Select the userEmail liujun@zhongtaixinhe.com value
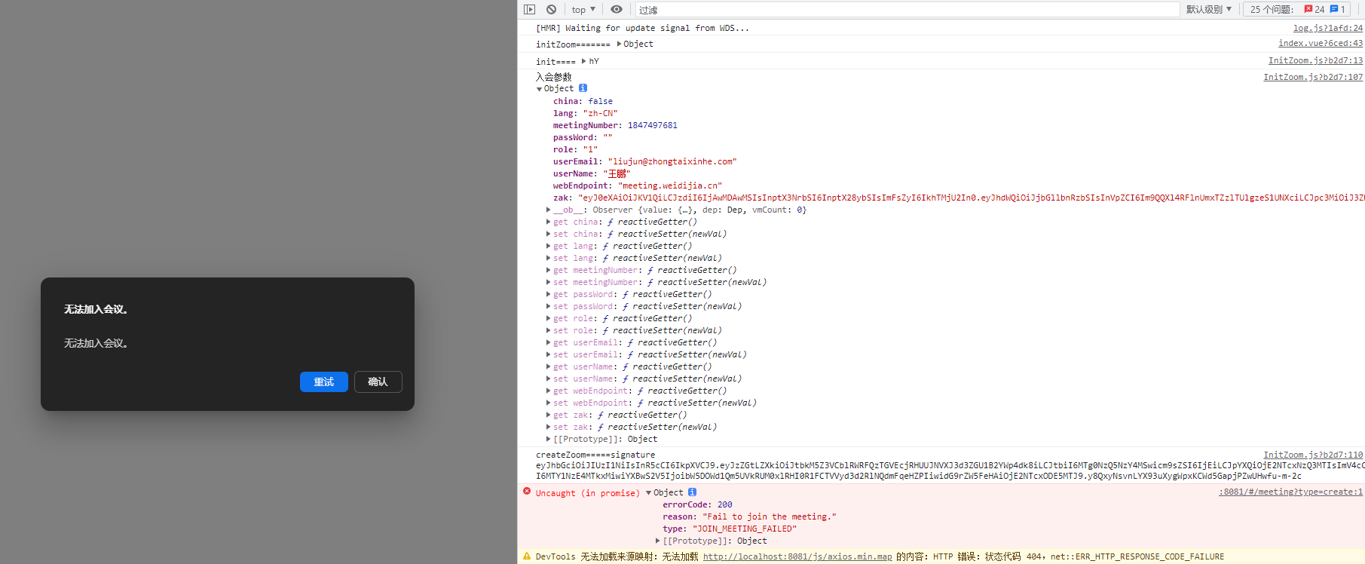The height and width of the screenshot is (564, 1365). pyautogui.click(x=672, y=161)
